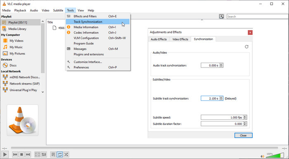Click the Title column header
The height and width of the screenshot is (159, 289).
click(50, 22)
